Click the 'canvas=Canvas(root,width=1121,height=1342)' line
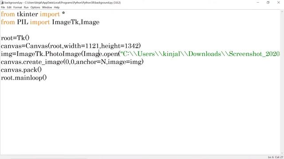 coord(71,46)
